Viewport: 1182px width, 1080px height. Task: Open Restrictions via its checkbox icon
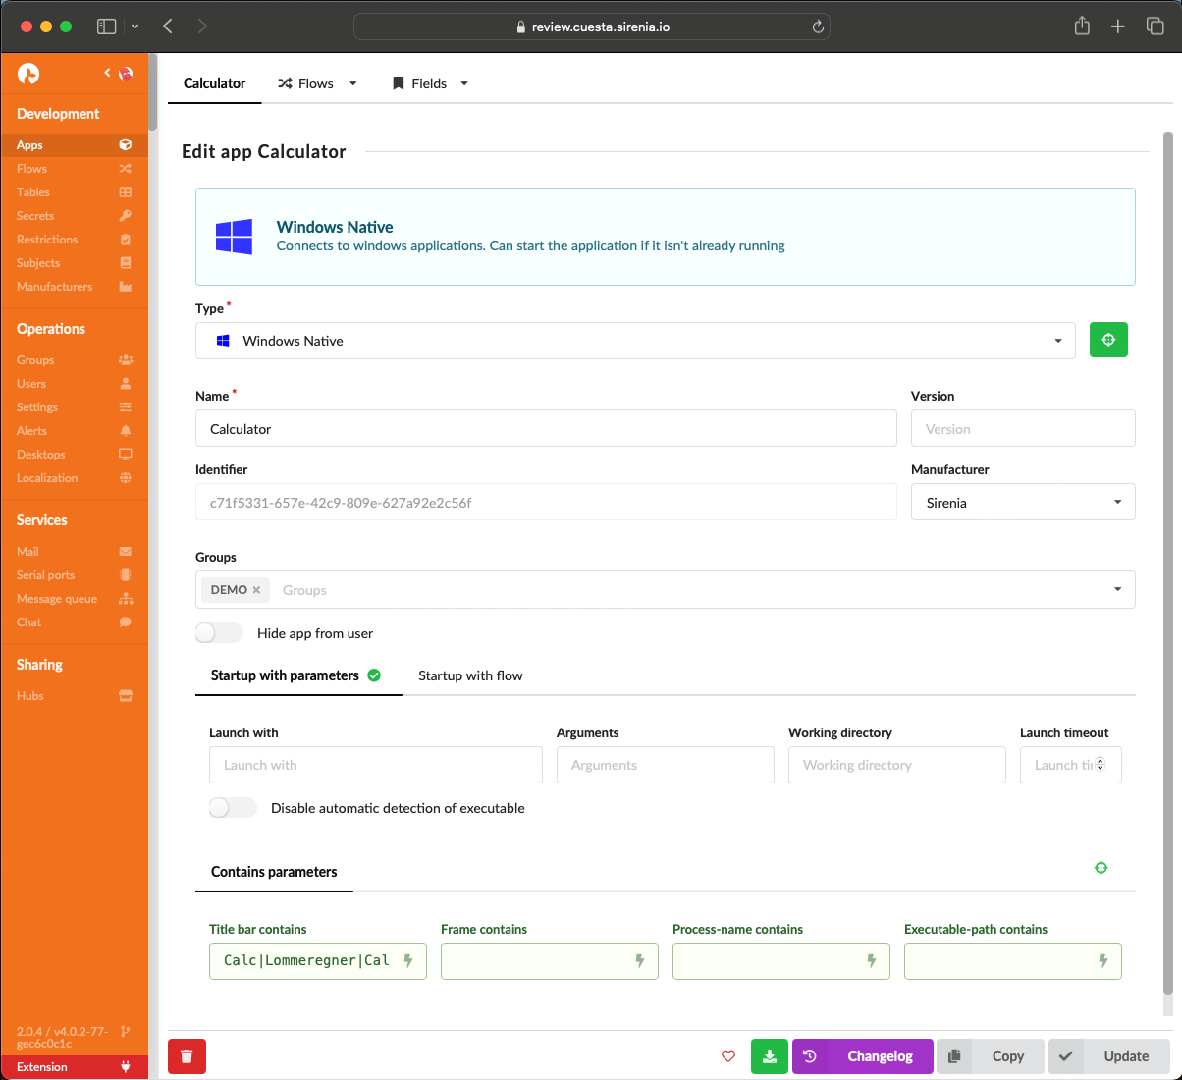tap(126, 240)
